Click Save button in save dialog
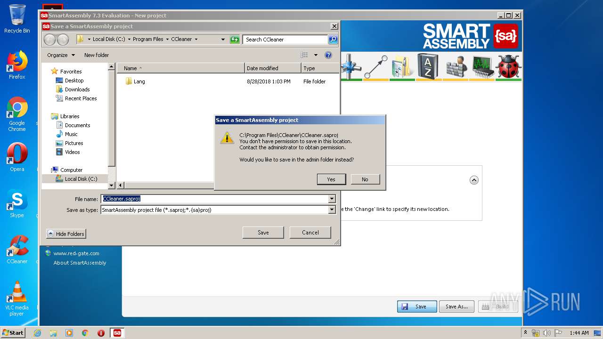The height and width of the screenshot is (339, 603). pos(263,233)
